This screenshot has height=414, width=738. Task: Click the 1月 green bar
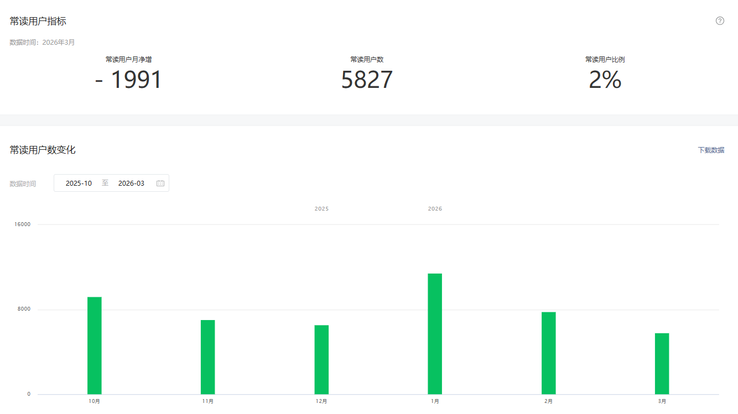pyautogui.click(x=435, y=334)
